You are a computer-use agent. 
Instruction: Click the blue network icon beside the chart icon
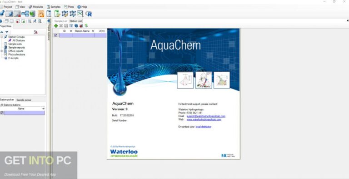coord(73,14)
